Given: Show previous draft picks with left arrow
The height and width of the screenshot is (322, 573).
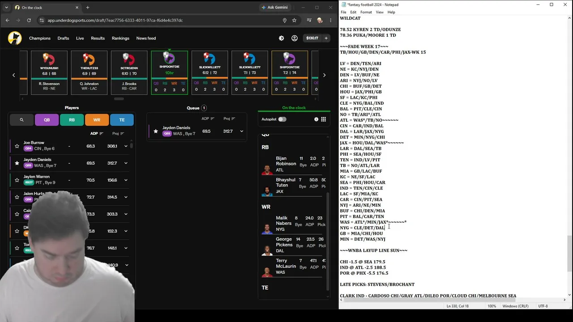Looking at the screenshot, I should [13, 75].
